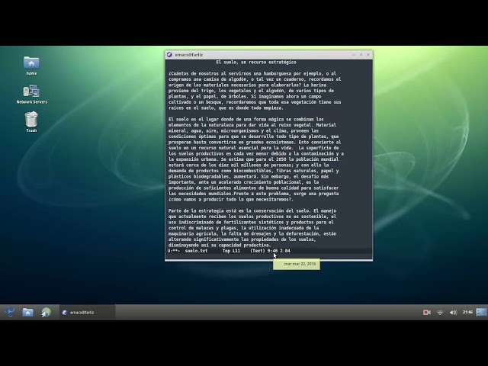Image resolution: width=488 pixels, height=366 pixels.
Task: Open the Trash desktop icon
Action: click(x=31, y=122)
